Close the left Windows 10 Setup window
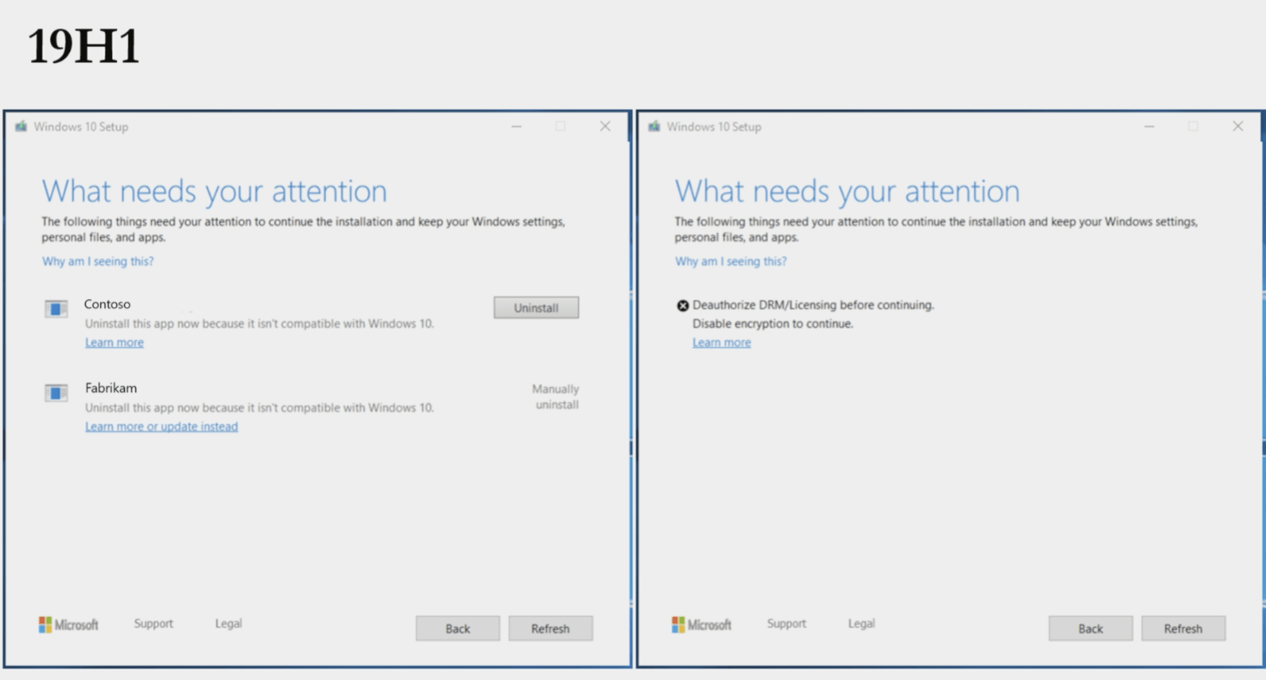This screenshot has width=1266, height=680. 605,127
